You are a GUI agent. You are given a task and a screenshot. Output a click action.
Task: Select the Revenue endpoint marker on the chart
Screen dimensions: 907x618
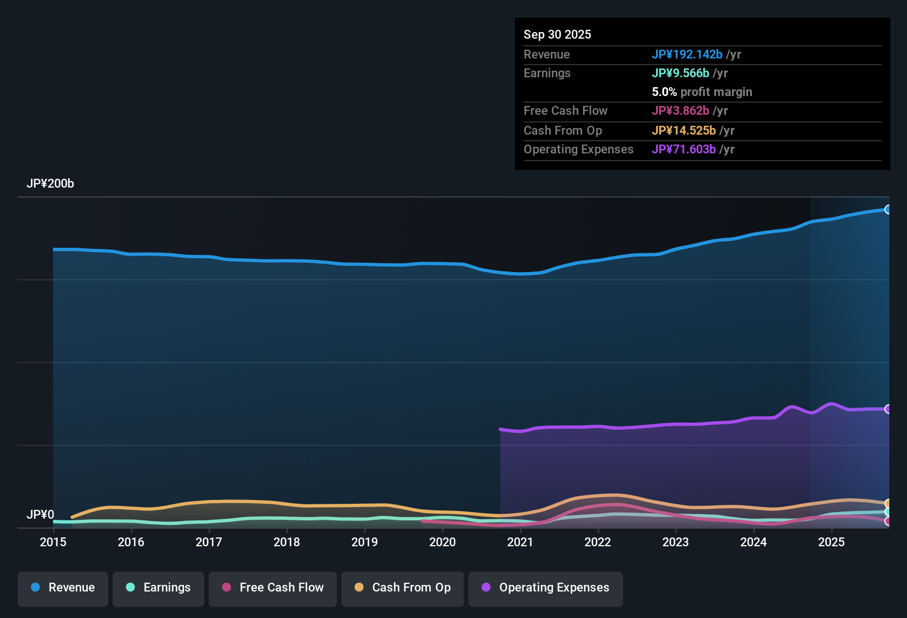tap(888, 210)
